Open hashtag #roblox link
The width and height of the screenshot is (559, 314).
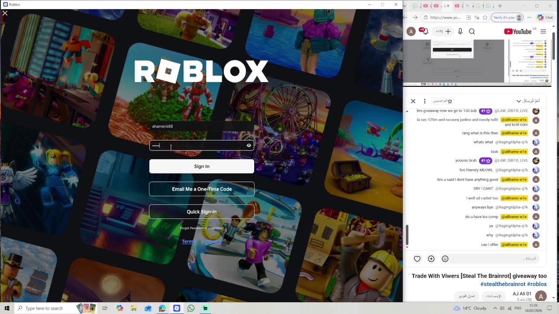point(537,284)
